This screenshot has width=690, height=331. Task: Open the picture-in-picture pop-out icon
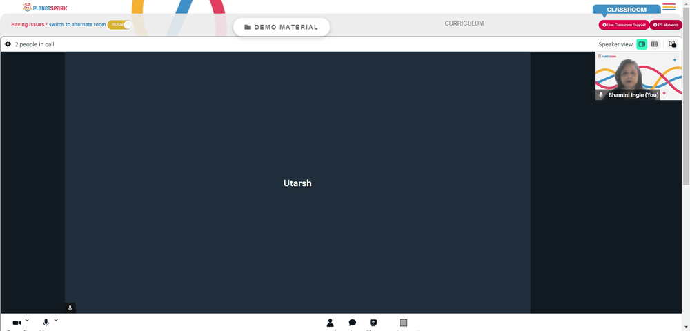673,44
